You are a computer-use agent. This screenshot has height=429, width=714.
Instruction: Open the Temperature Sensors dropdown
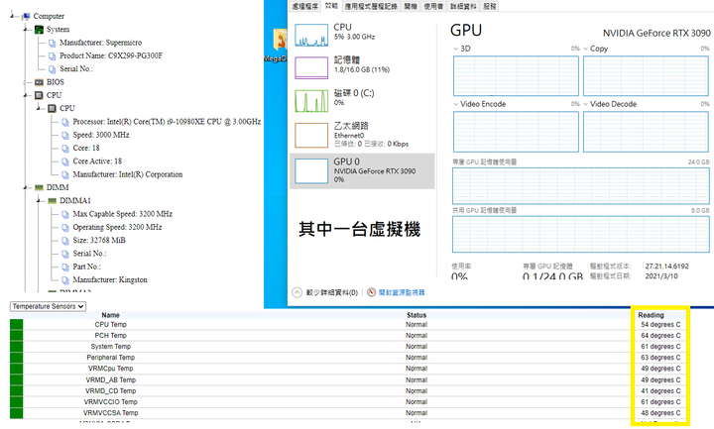pyautogui.click(x=48, y=306)
